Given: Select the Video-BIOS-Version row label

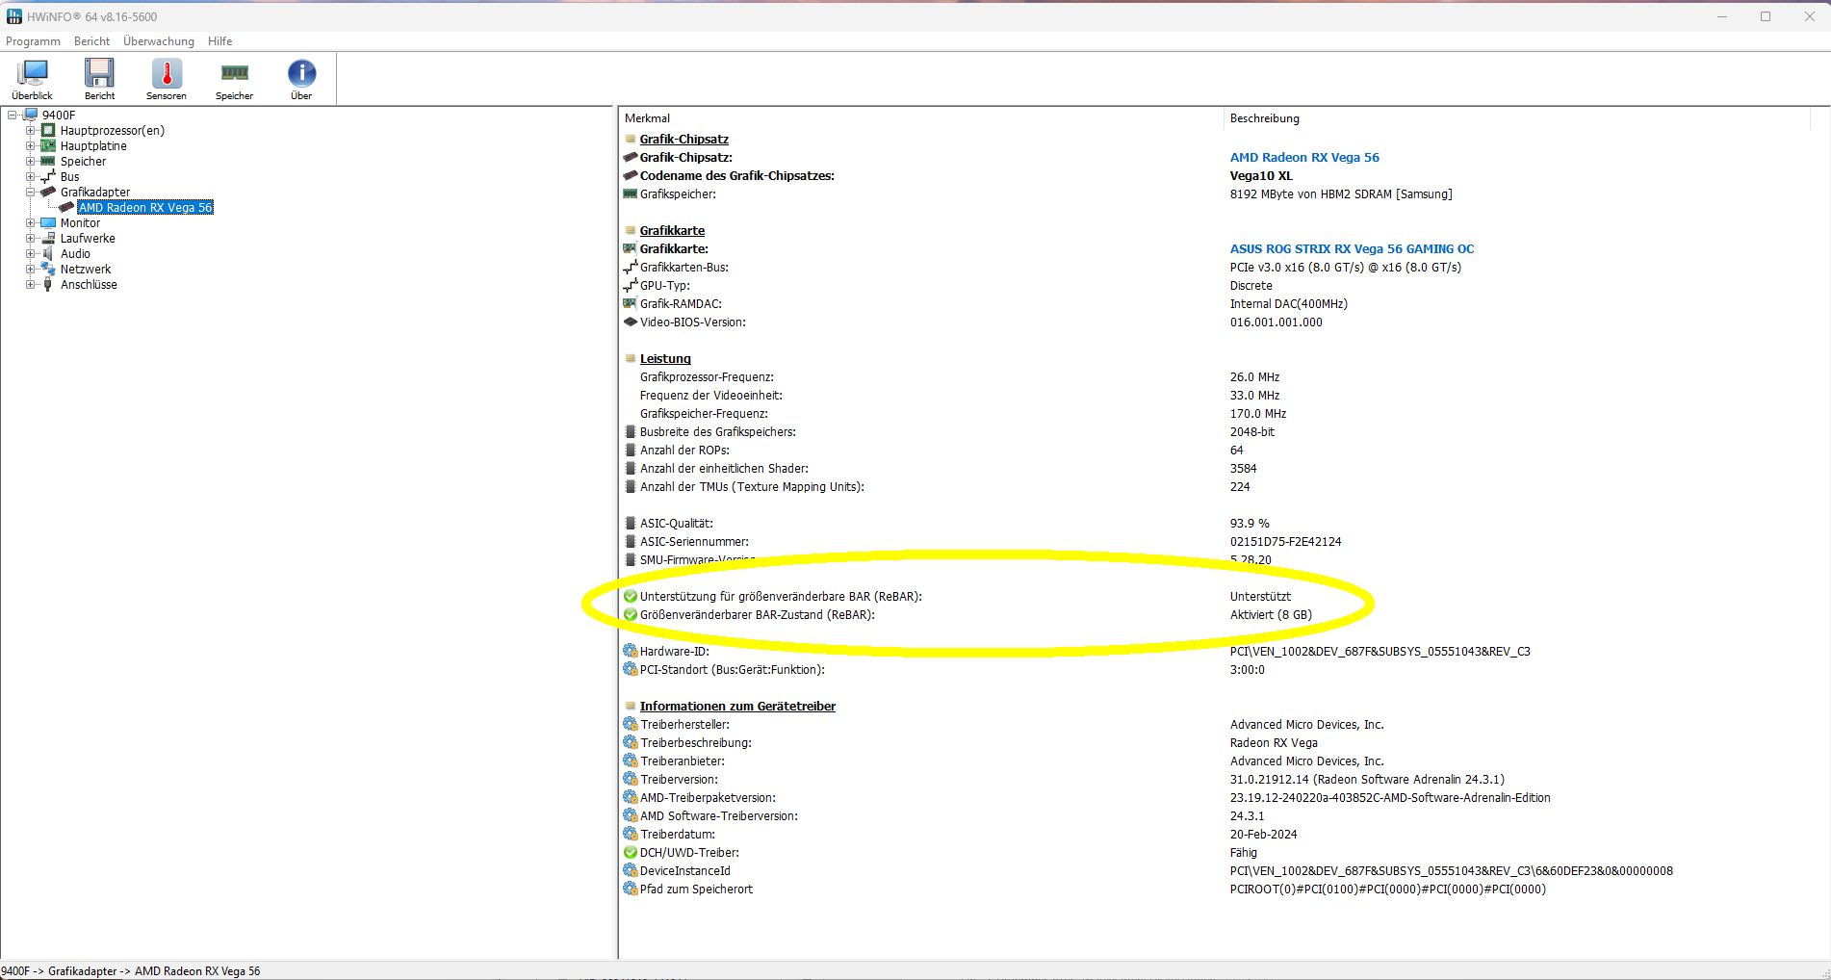Looking at the screenshot, I should (693, 322).
